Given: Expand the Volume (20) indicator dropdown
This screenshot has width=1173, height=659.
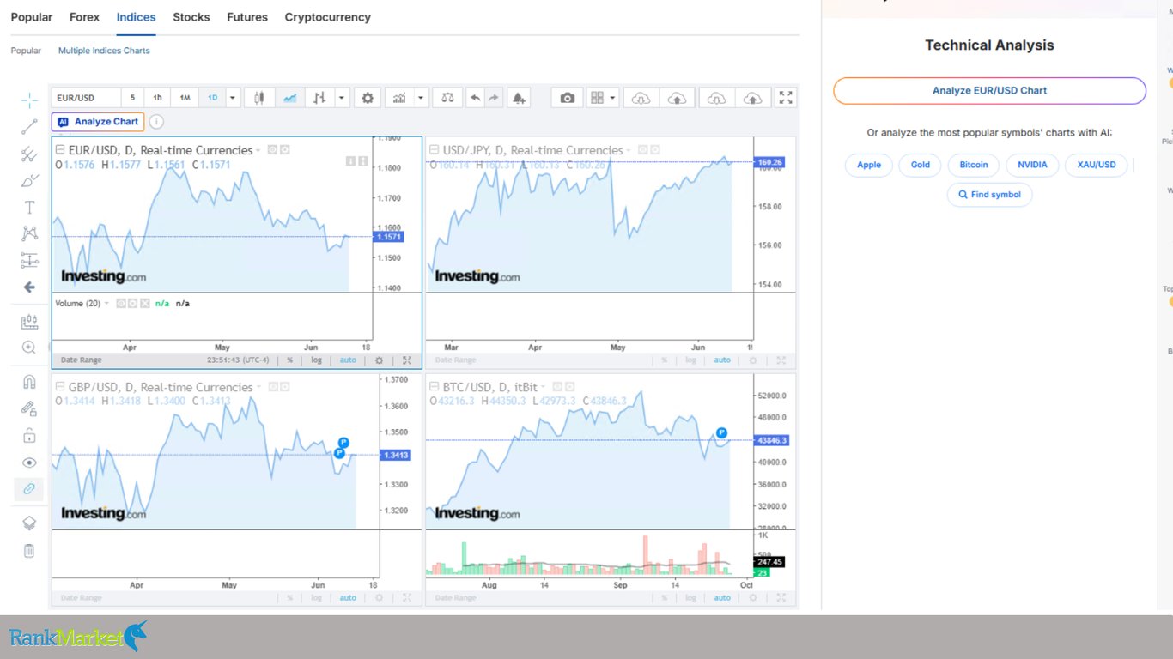Looking at the screenshot, I should click(x=106, y=304).
